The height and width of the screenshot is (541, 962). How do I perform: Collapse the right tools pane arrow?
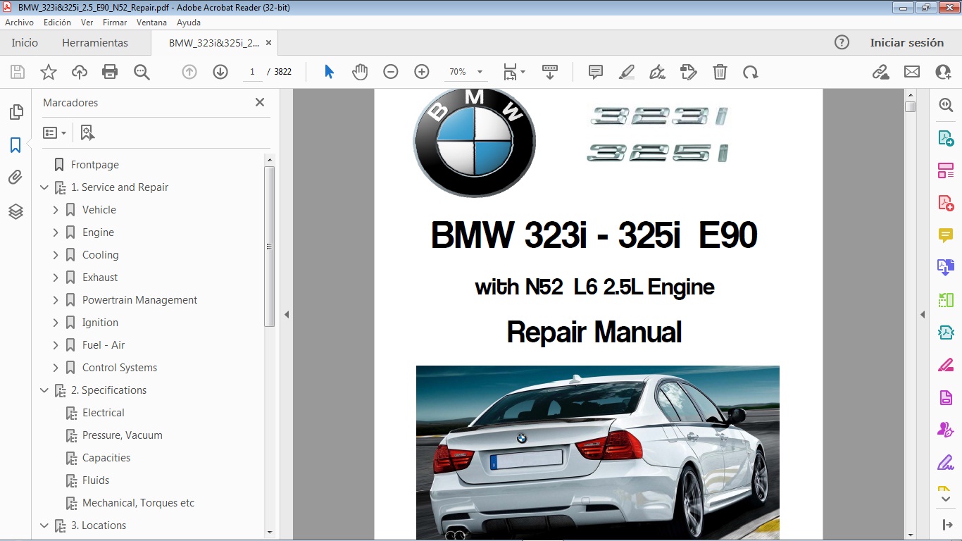(923, 314)
